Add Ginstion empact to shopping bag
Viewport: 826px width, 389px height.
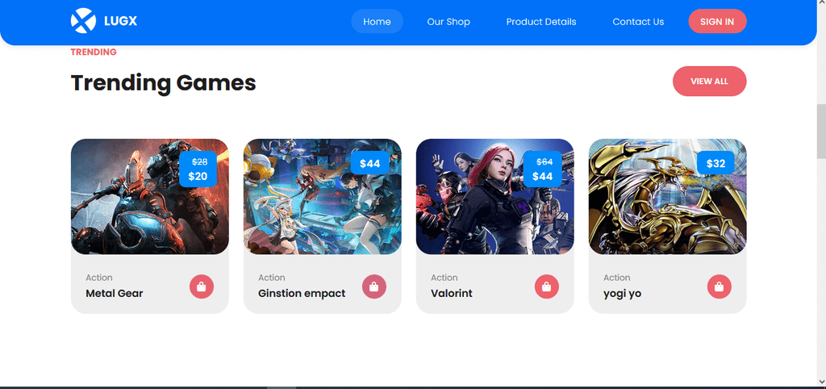click(374, 287)
